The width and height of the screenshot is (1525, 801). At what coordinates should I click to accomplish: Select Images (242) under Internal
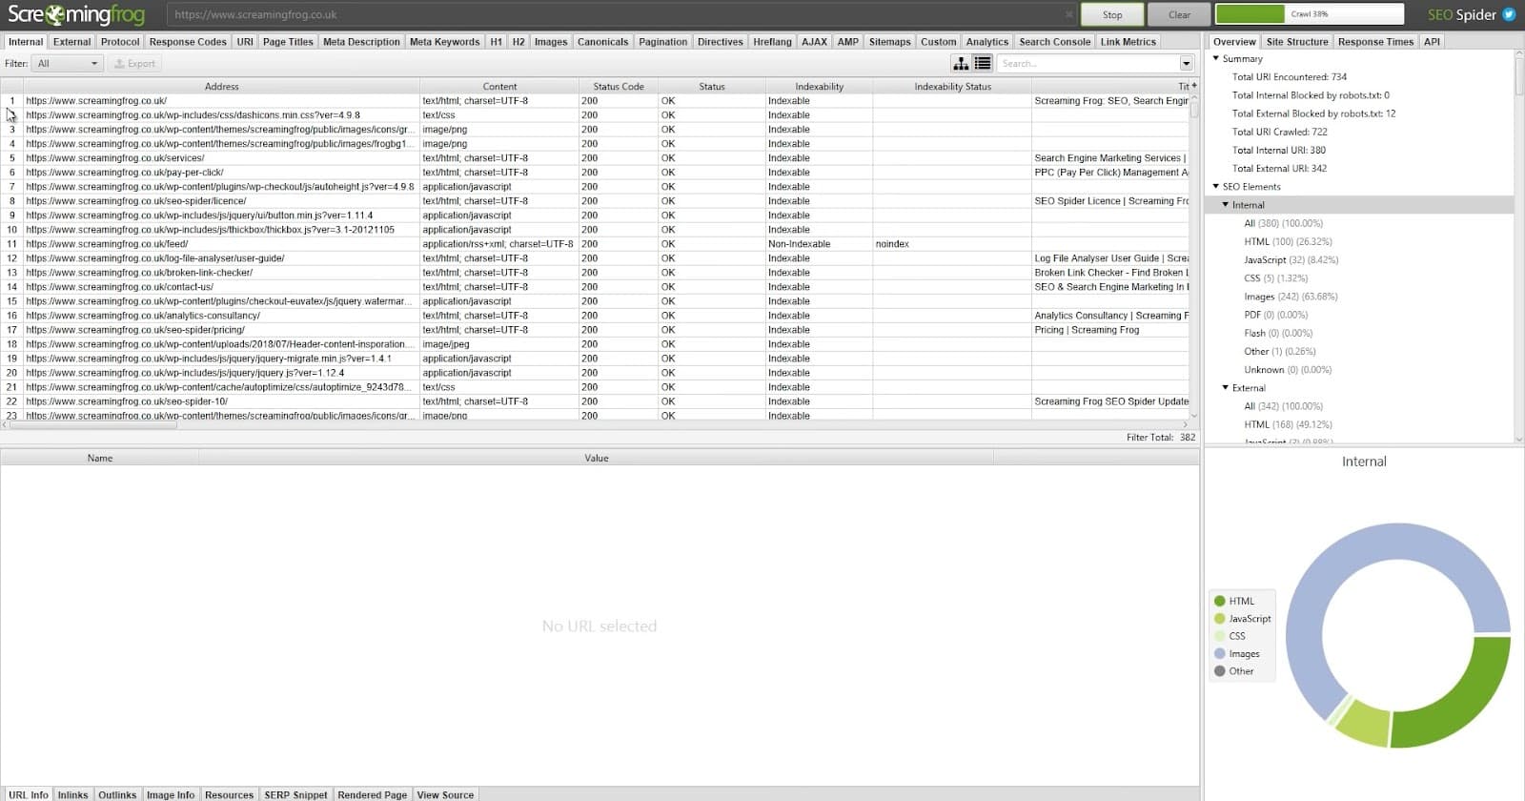click(1291, 297)
